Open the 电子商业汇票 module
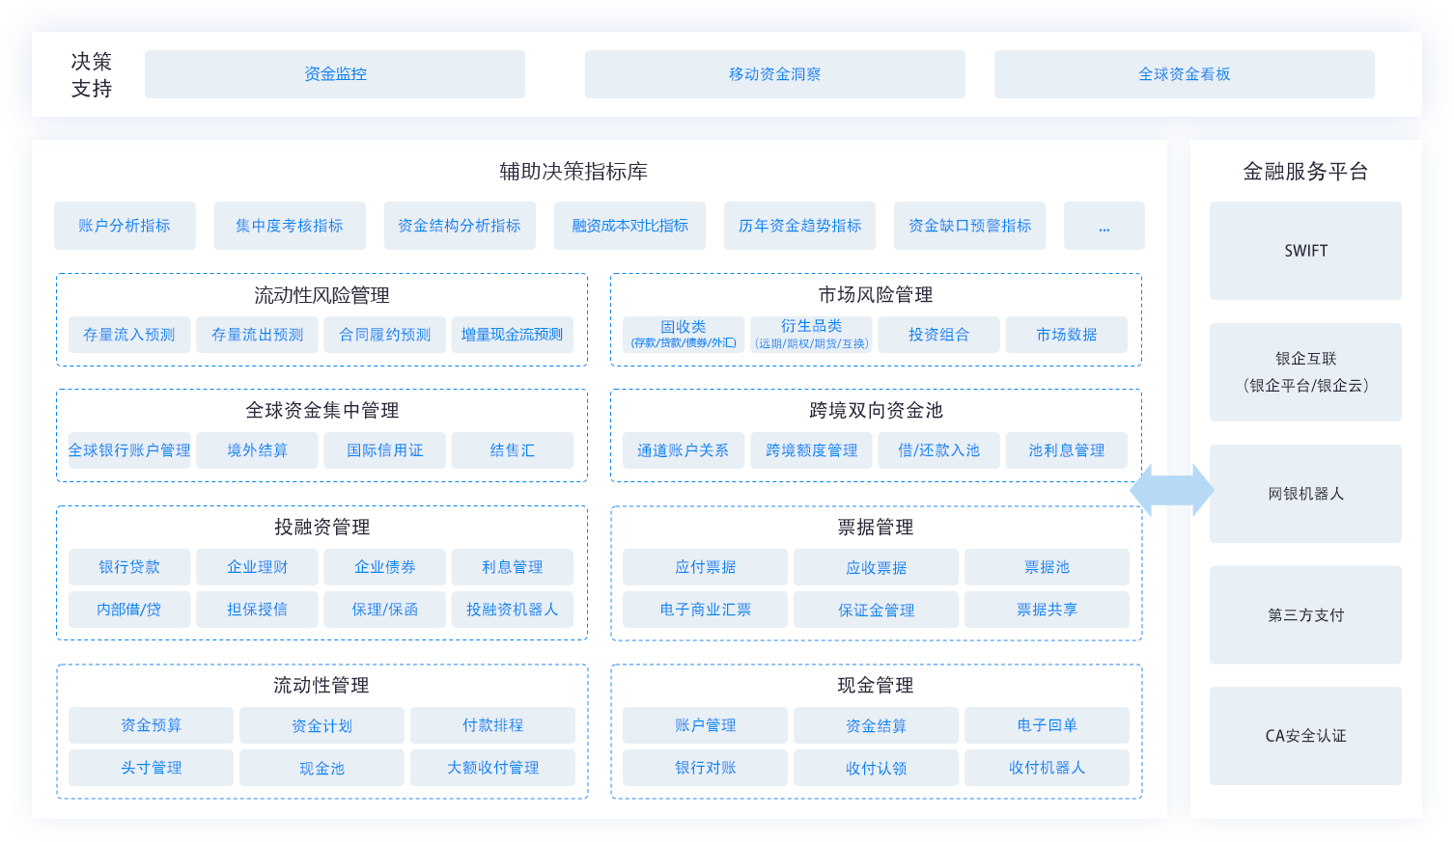The height and width of the screenshot is (842, 1454). [704, 610]
